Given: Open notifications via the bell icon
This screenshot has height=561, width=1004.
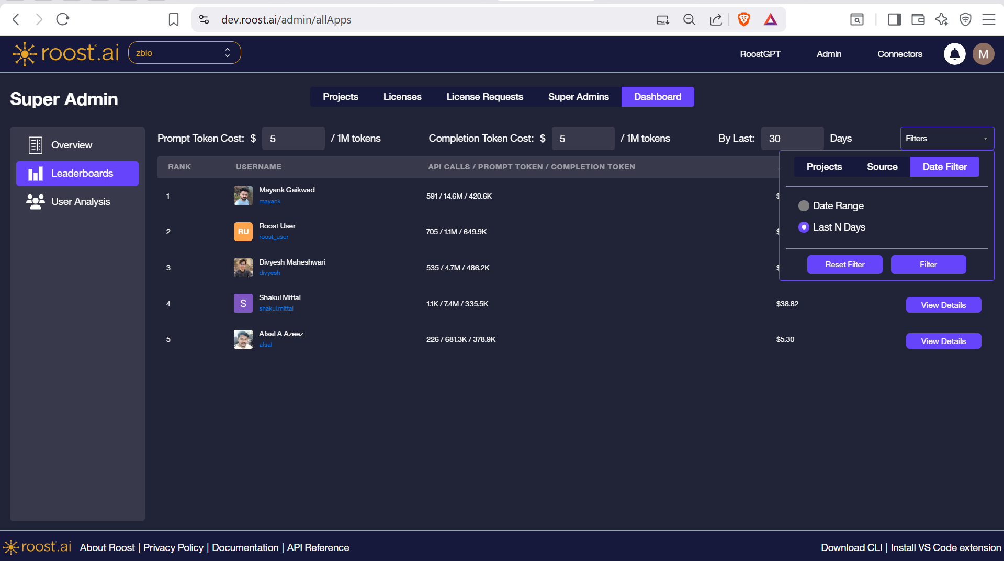Looking at the screenshot, I should [954, 54].
